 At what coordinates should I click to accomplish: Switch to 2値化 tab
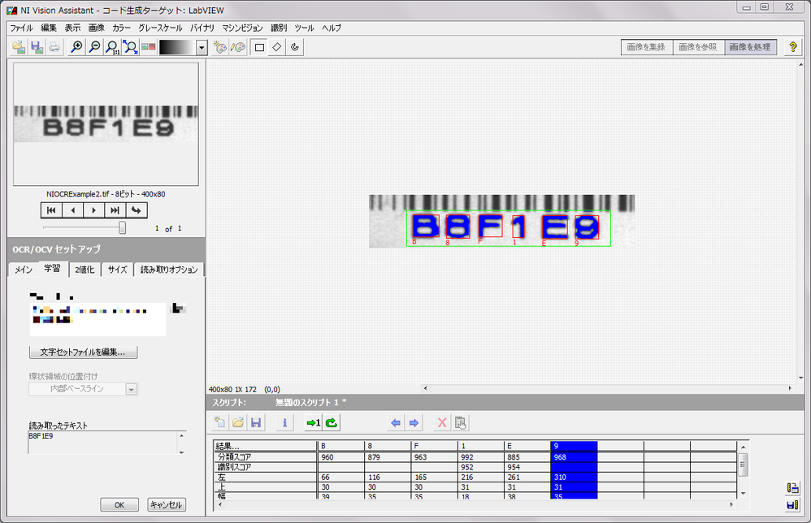85,270
